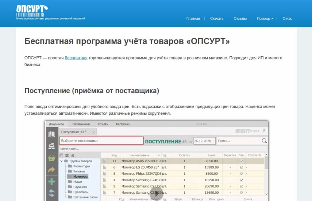This screenshot has height=201, width=312.
Task: Expand the Проекторы tree node
Action: pos(65,192)
